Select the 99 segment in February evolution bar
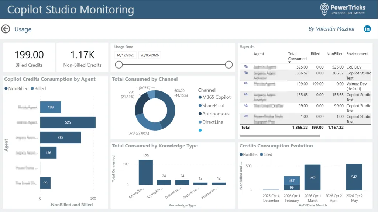The width and height of the screenshot is (378, 212). (292, 188)
